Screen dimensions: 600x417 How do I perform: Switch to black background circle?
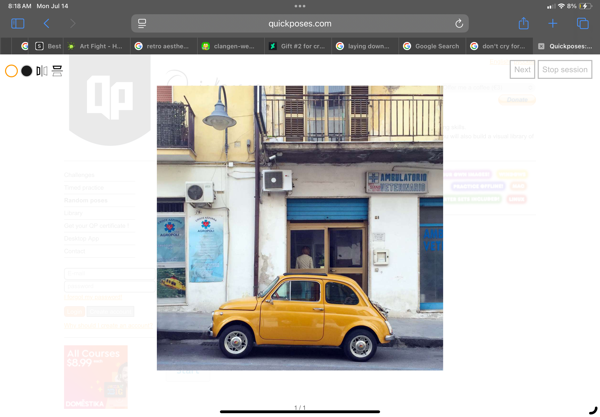pos(27,71)
